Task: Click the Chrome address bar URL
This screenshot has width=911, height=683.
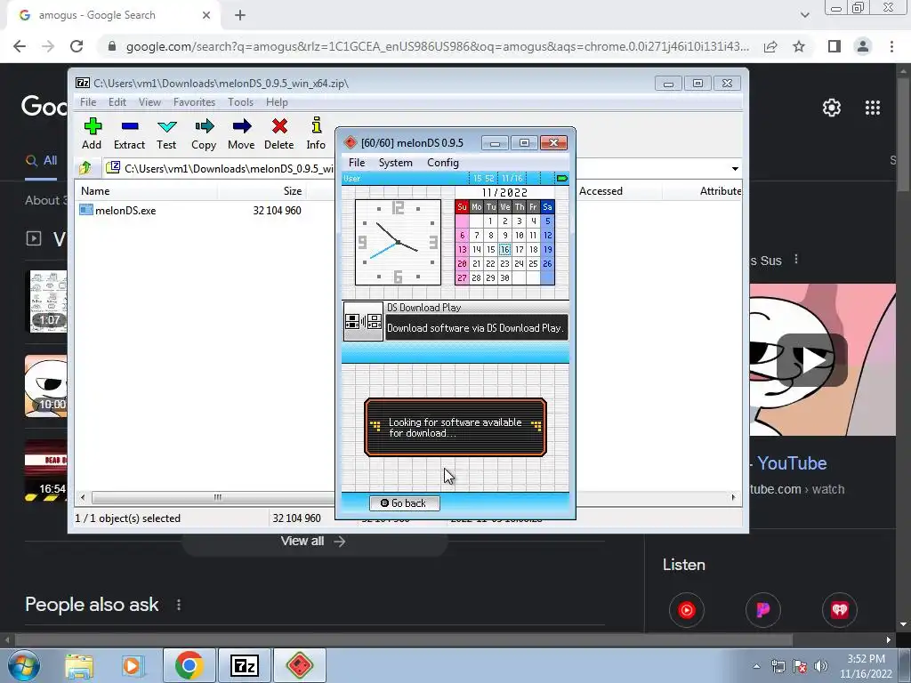Action: coord(437,46)
